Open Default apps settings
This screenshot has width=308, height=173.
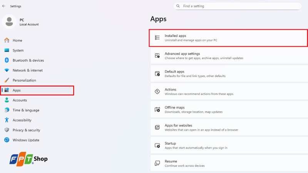(x=229, y=73)
